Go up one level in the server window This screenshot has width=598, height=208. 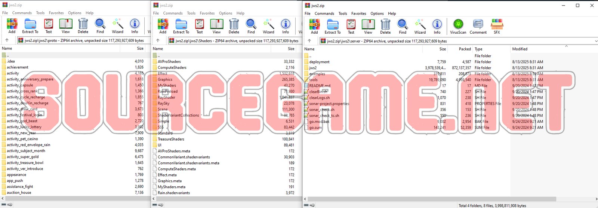tap(309, 41)
